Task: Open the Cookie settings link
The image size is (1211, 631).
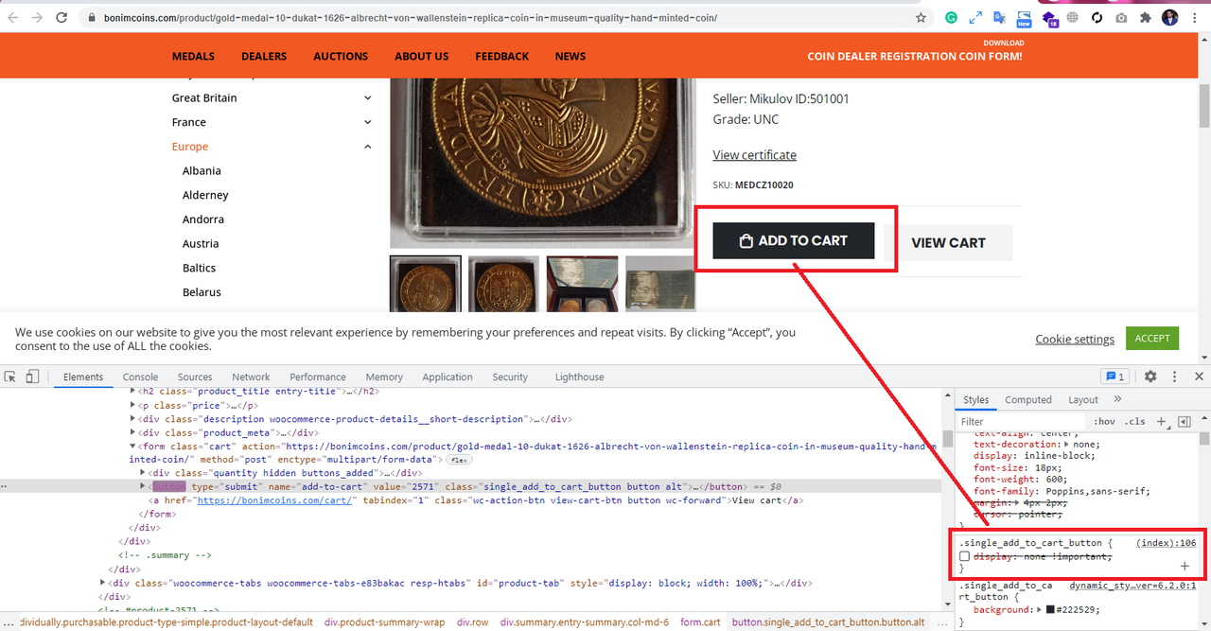Action: point(1075,339)
